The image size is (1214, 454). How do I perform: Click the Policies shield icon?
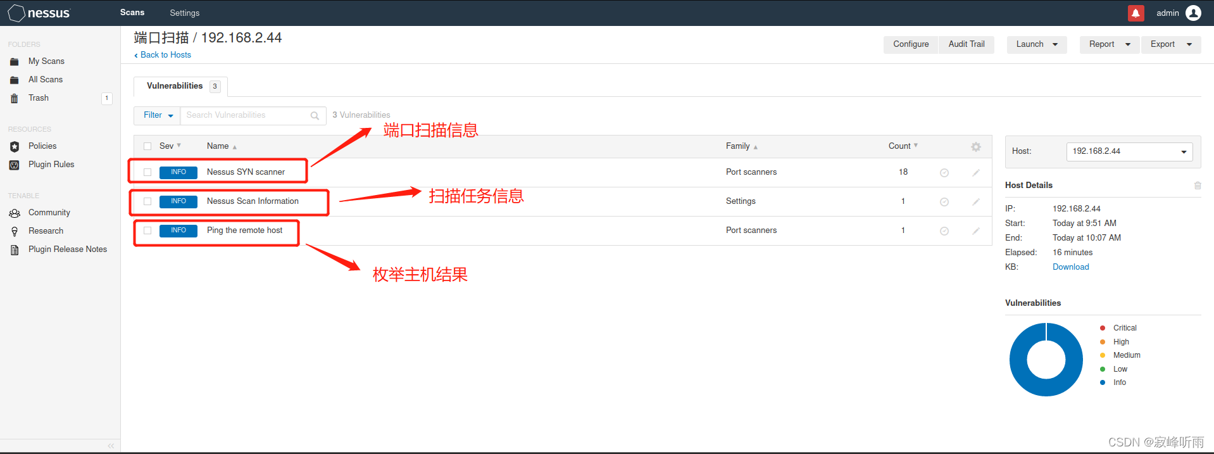[15, 146]
